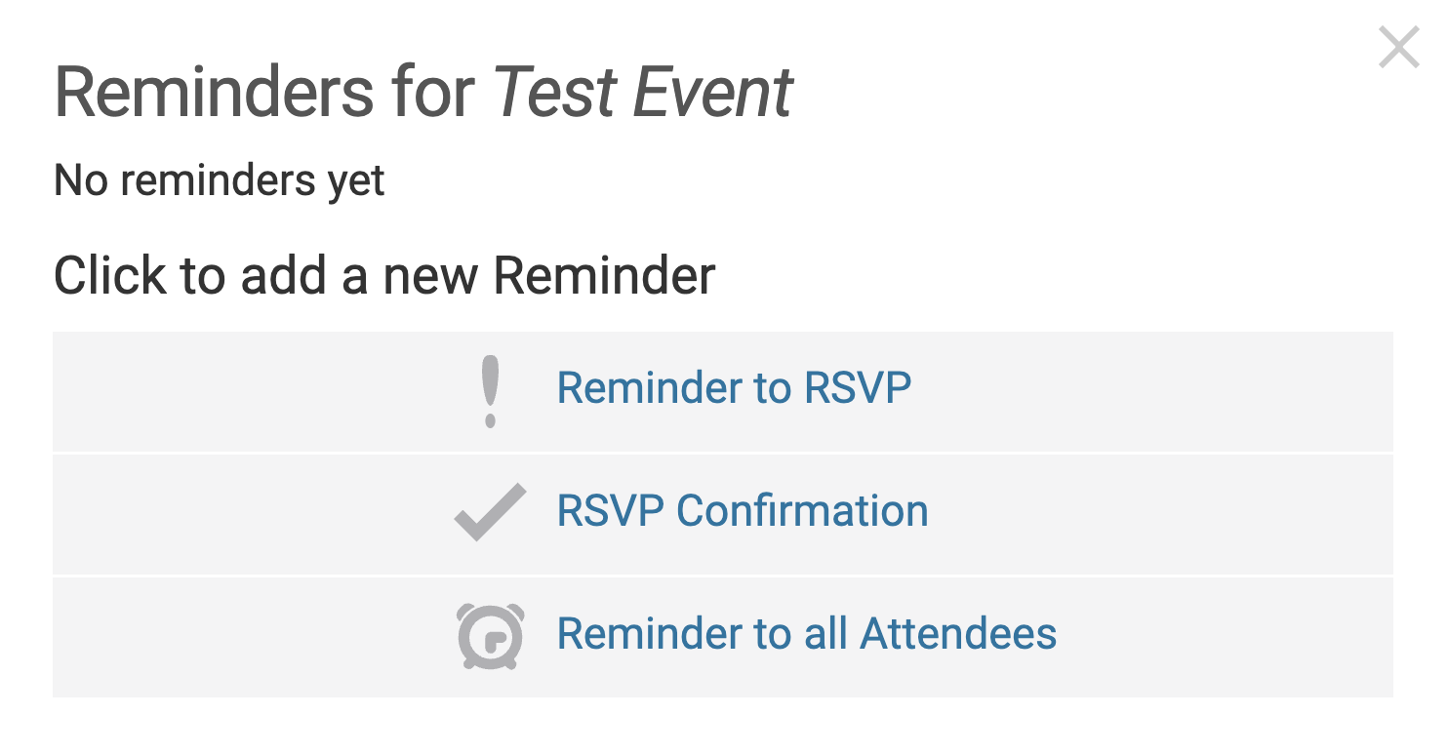1448x755 pixels.
Task: Add a confirmation reminder via checkmark icon
Action: coord(490,512)
